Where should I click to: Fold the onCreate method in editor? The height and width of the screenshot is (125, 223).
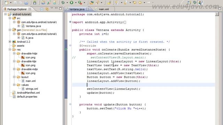pos(70,45)
